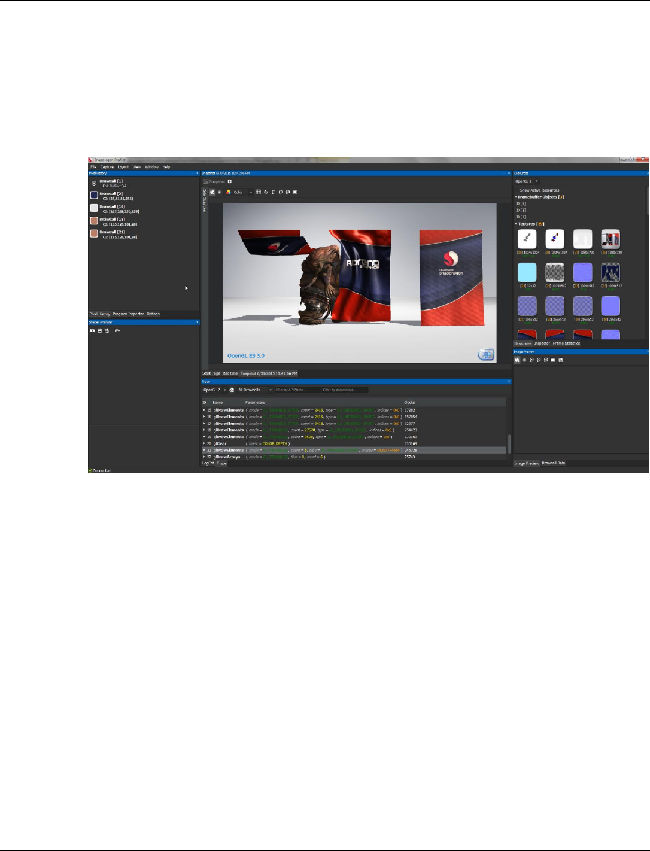This screenshot has height=851, width=650.
Task: Open the All Drawcalls filter dropdown
Action: 255,390
